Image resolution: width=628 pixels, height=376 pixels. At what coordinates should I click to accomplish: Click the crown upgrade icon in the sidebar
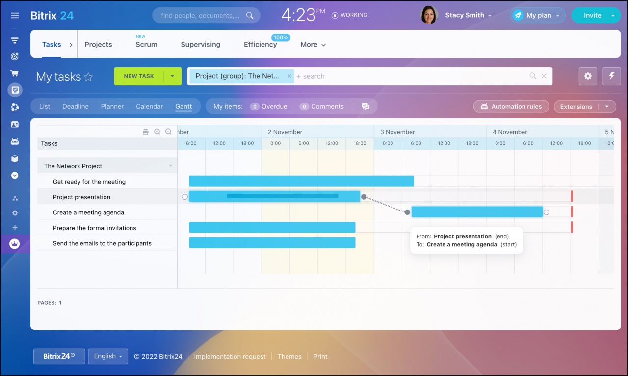[15, 243]
